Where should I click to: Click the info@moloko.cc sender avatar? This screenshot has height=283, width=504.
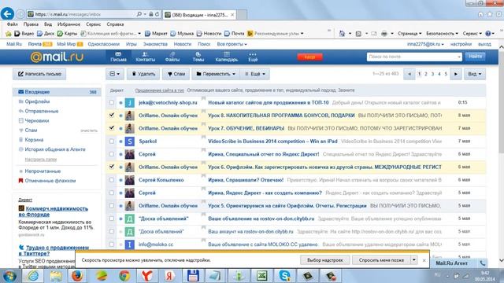click(129, 244)
